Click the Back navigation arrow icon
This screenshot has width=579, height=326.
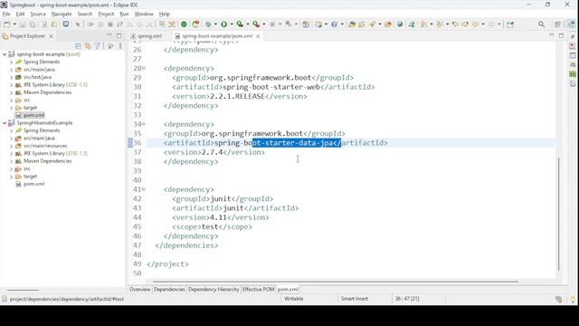(476, 24)
